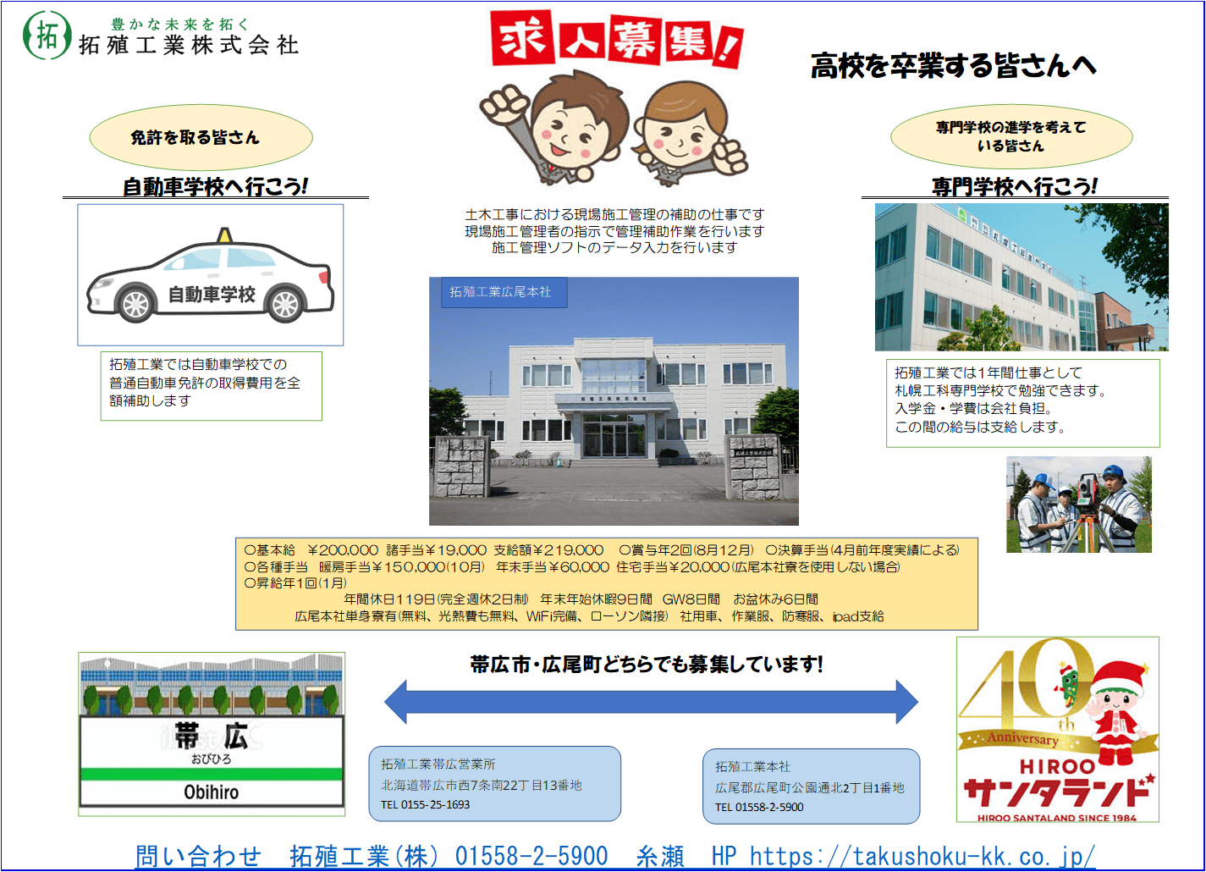Click the 拓殖工業帯広営業所 address box

pyautogui.click(x=494, y=784)
